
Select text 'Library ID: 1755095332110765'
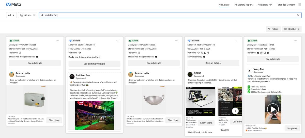click(261, 45)
